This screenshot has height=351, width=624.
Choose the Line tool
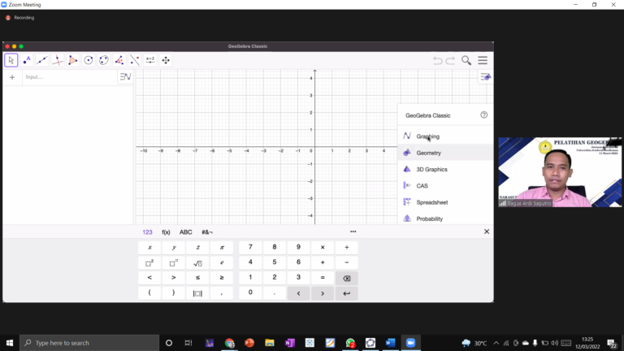click(x=41, y=60)
